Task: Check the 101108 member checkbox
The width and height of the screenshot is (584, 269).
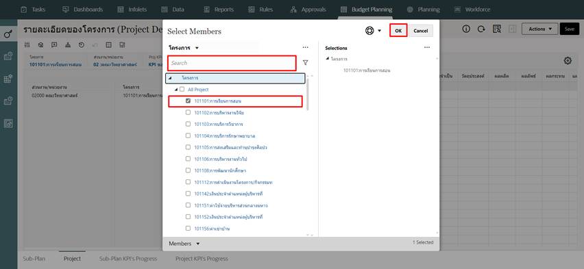Action: [188, 170]
